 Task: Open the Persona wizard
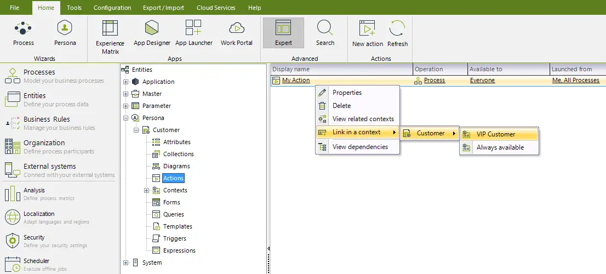click(x=65, y=33)
